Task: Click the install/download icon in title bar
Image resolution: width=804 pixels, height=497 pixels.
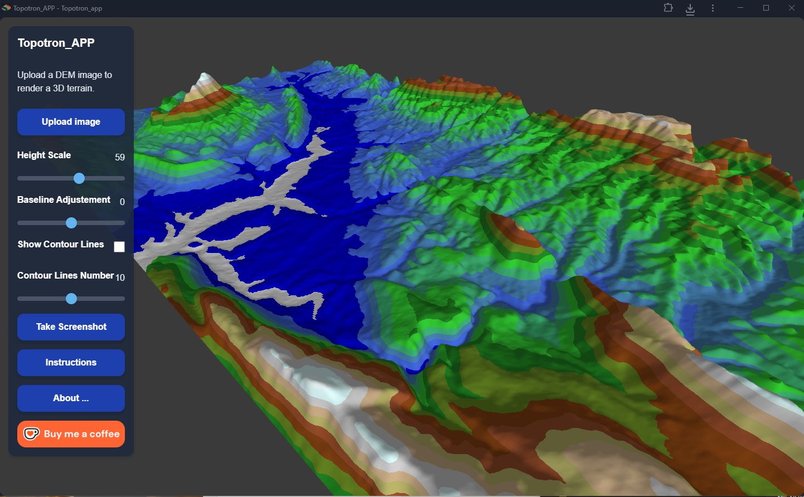Action: [x=690, y=9]
